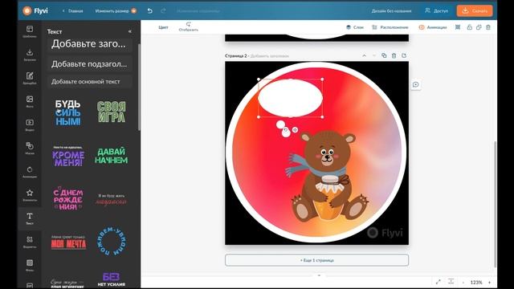Select the circular blue text template

click(x=112, y=242)
